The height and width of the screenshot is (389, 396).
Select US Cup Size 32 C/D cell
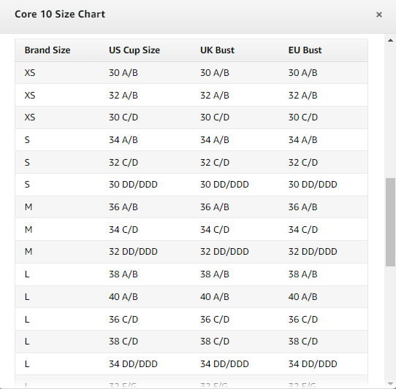pos(123,163)
